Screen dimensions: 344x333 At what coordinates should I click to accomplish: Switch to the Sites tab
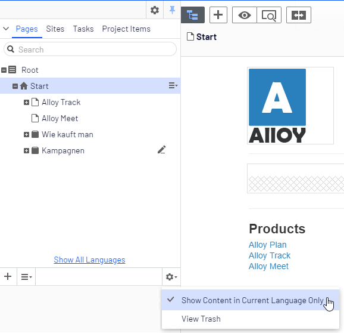[x=55, y=29]
